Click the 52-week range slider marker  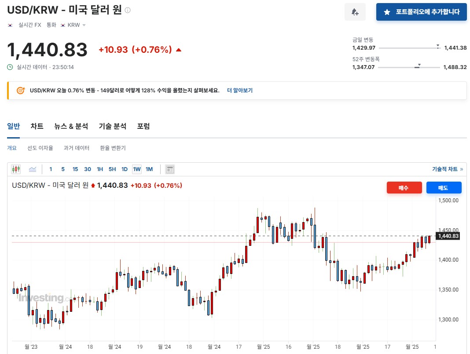coord(419,66)
